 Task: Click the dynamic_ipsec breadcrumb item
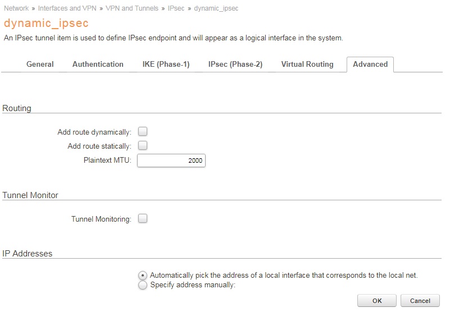tap(216, 9)
